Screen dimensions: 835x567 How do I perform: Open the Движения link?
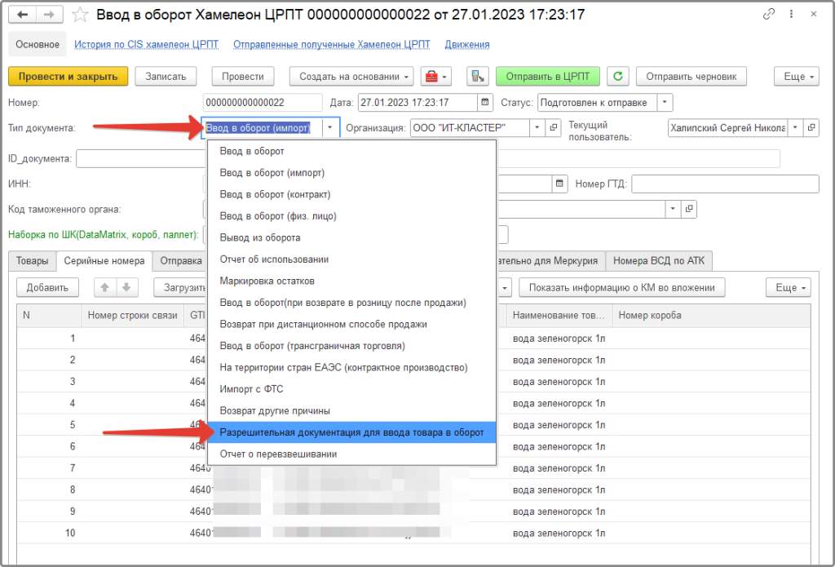467,45
